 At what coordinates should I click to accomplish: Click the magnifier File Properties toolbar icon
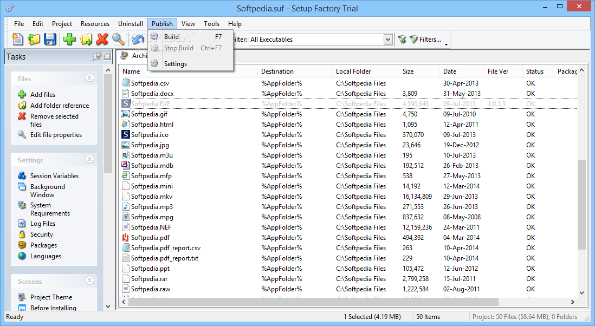pyautogui.click(x=118, y=39)
